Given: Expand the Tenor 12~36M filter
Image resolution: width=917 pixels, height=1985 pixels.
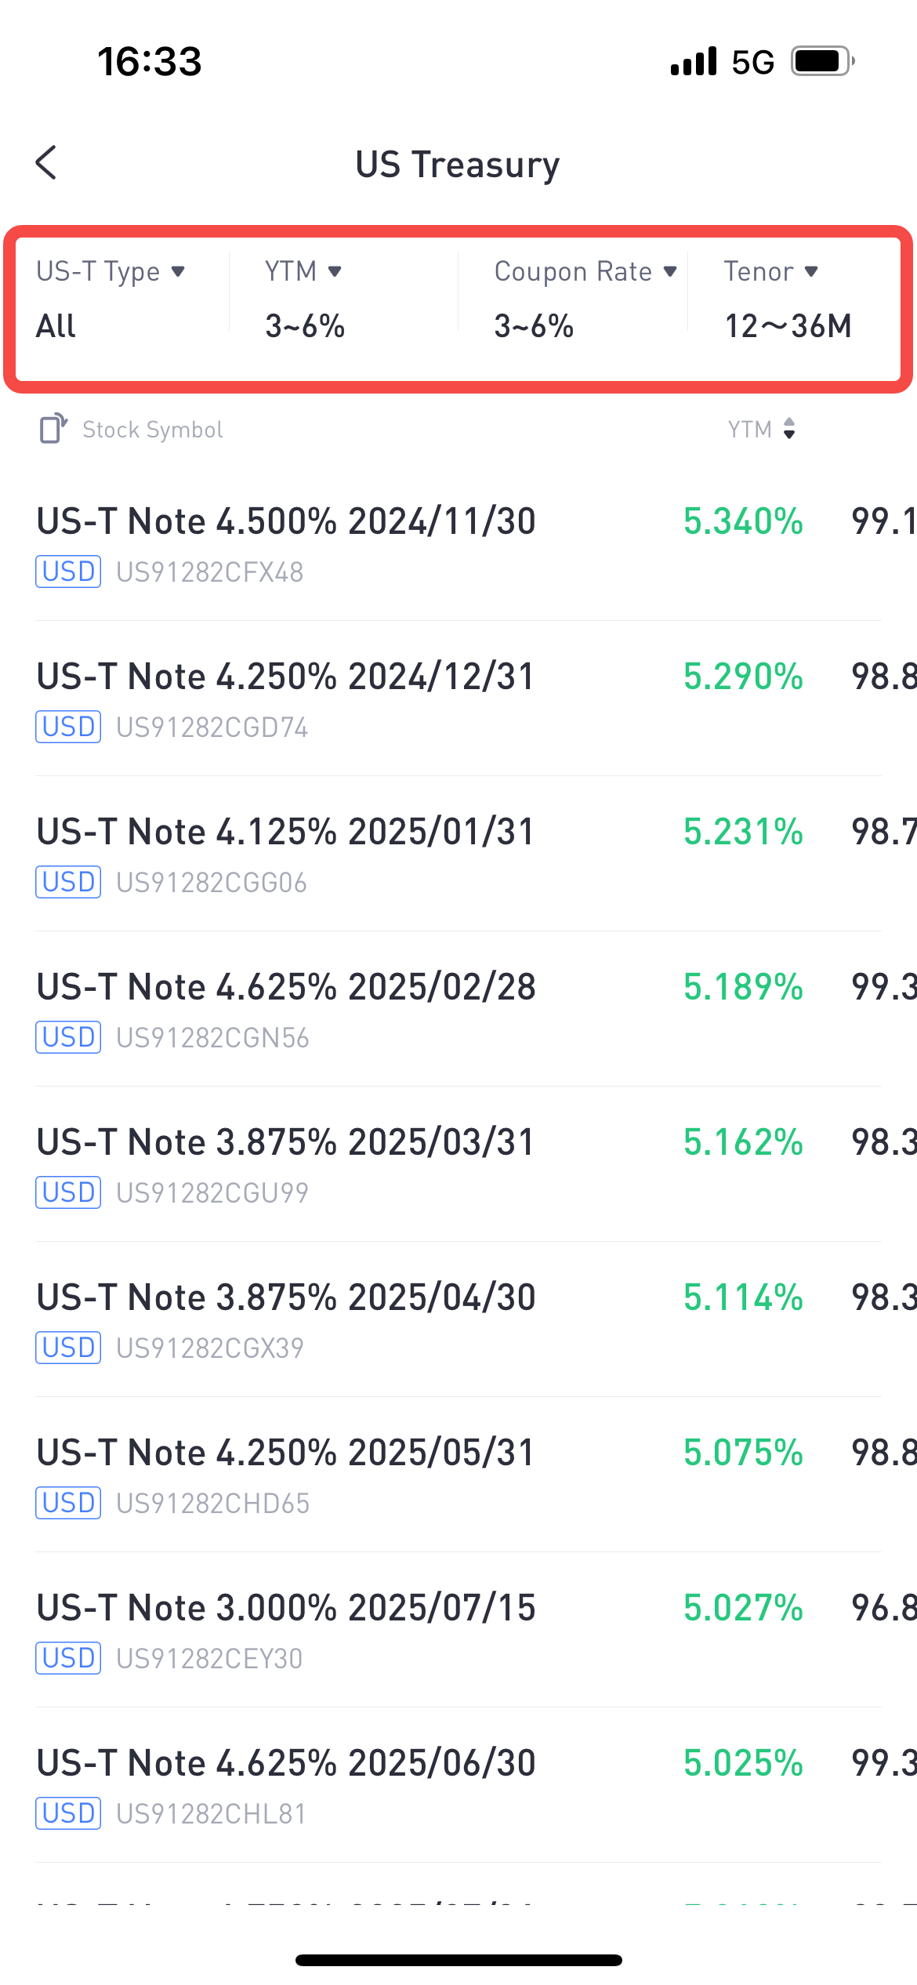Looking at the screenshot, I should tap(788, 298).
